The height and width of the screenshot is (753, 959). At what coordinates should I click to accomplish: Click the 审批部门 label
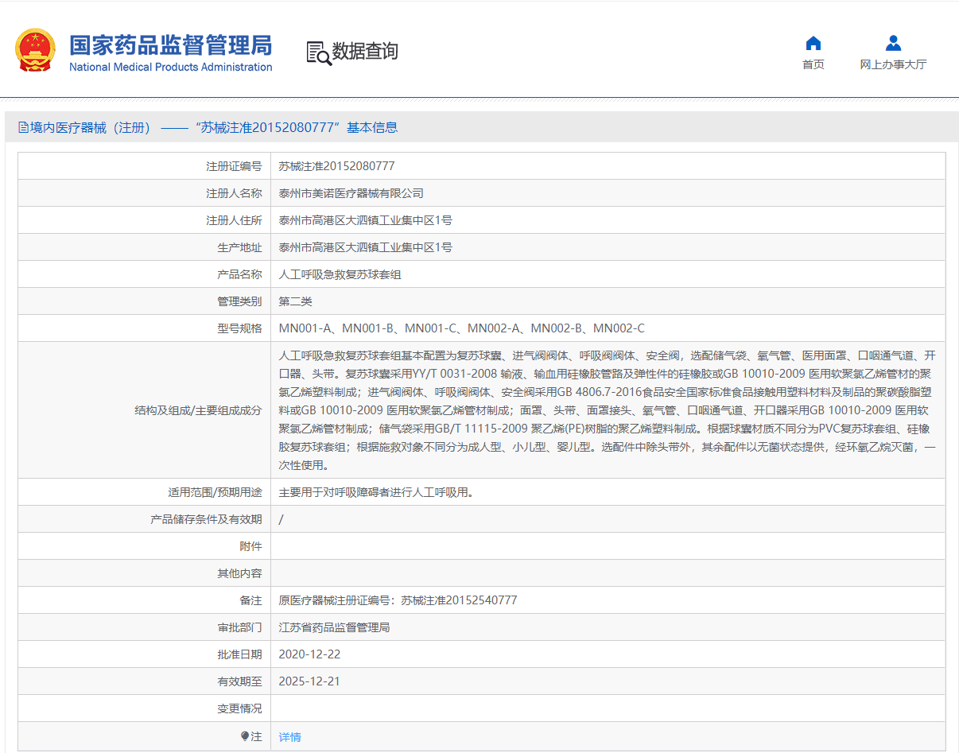[x=239, y=627]
